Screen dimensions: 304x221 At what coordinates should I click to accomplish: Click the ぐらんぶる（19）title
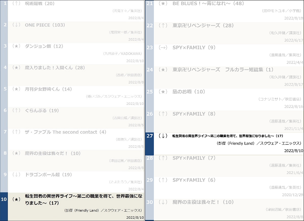42,110
